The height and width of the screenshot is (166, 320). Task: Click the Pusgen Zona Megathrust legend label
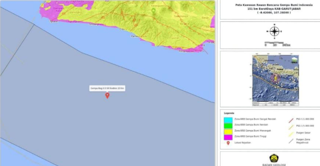[x=303, y=141]
